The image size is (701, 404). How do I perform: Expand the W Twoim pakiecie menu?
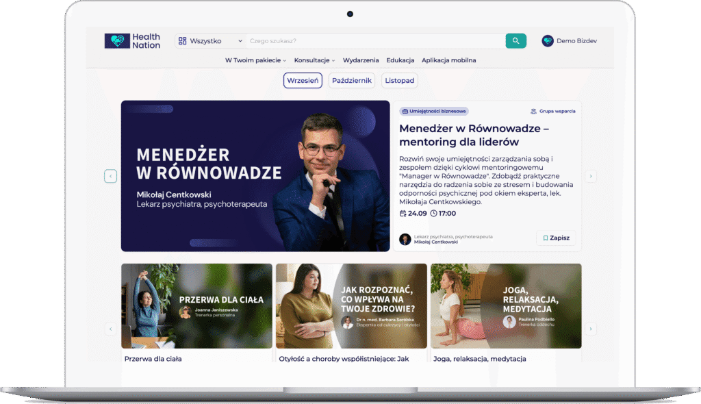(255, 60)
